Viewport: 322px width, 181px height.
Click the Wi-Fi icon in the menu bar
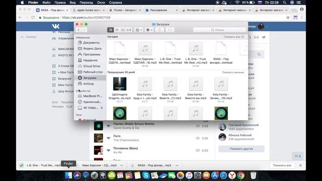pyautogui.click(x=237, y=3)
